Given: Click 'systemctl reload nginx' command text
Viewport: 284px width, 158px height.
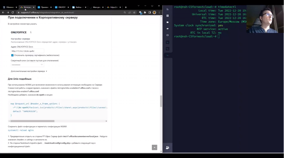Looking at the screenshot, I should (21, 130).
